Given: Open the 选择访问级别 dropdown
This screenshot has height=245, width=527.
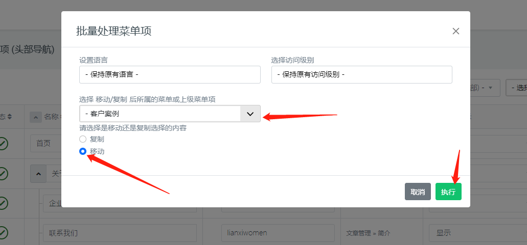Looking at the screenshot, I should (361, 74).
